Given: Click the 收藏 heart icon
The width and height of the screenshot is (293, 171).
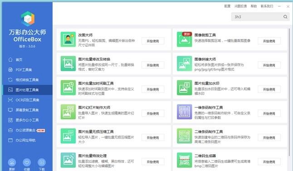Looking at the screenshot, I should click(27, 162).
